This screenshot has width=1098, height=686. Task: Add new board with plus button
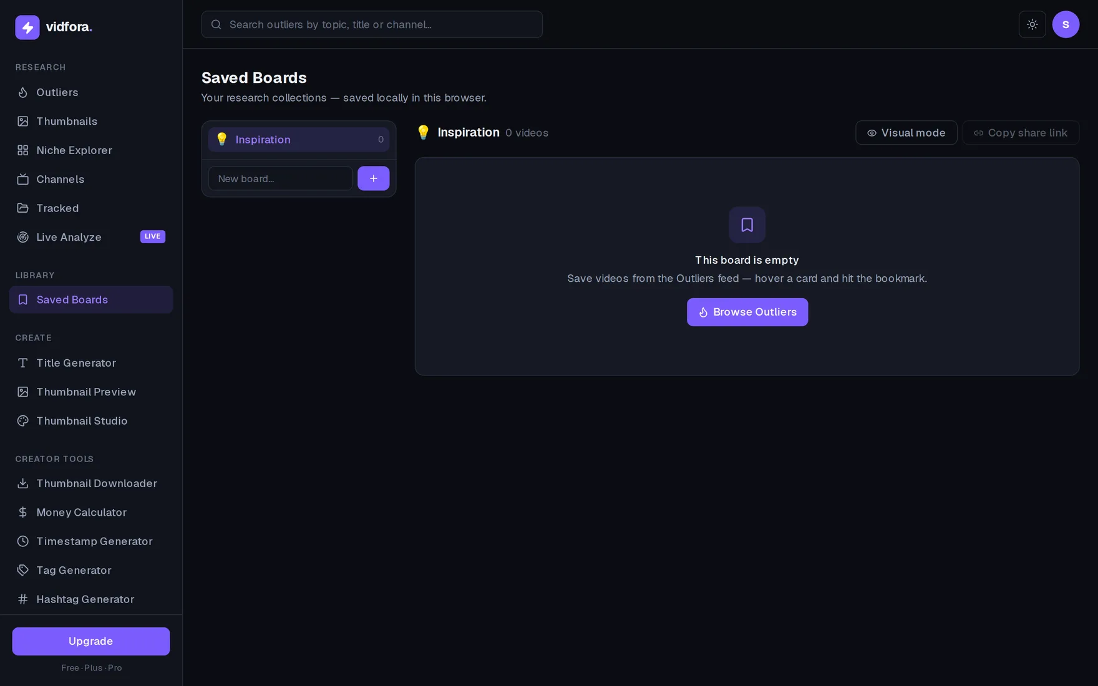pyautogui.click(x=373, y=178)
